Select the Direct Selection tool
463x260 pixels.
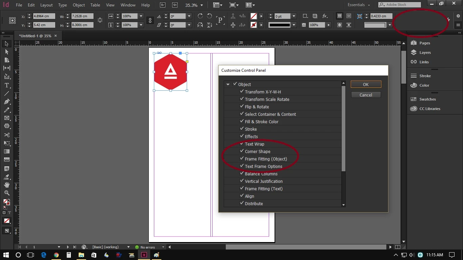[x=6, y=52]
